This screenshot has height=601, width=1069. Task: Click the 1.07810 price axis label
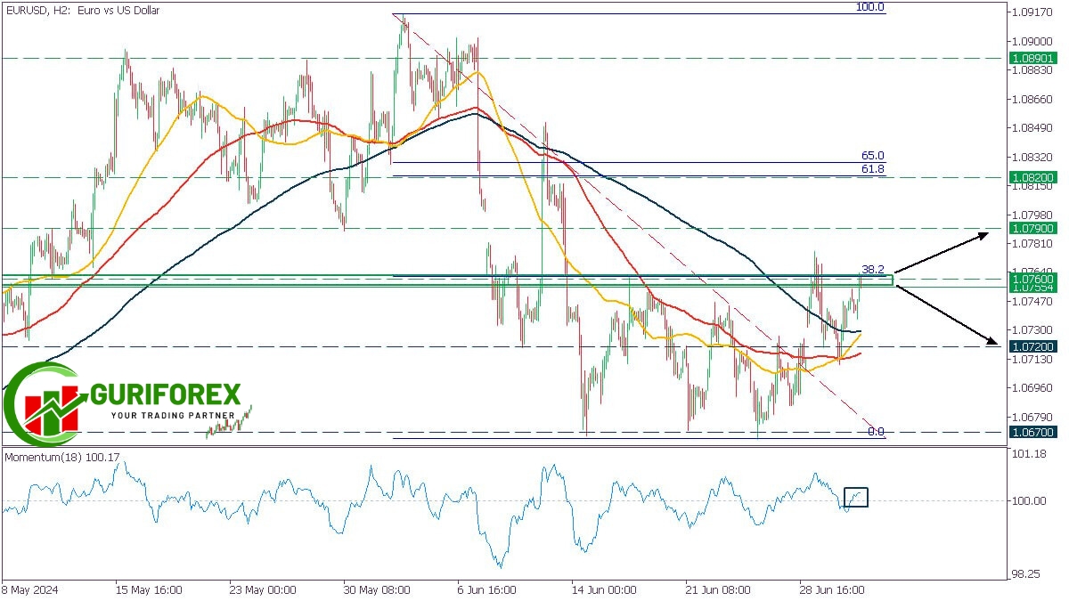pyautogui.click(x=1032, y=243)
